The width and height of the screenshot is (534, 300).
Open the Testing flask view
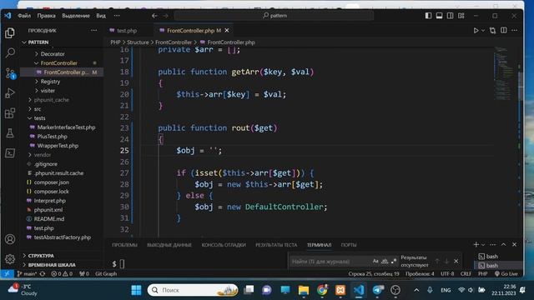[10, 133]
